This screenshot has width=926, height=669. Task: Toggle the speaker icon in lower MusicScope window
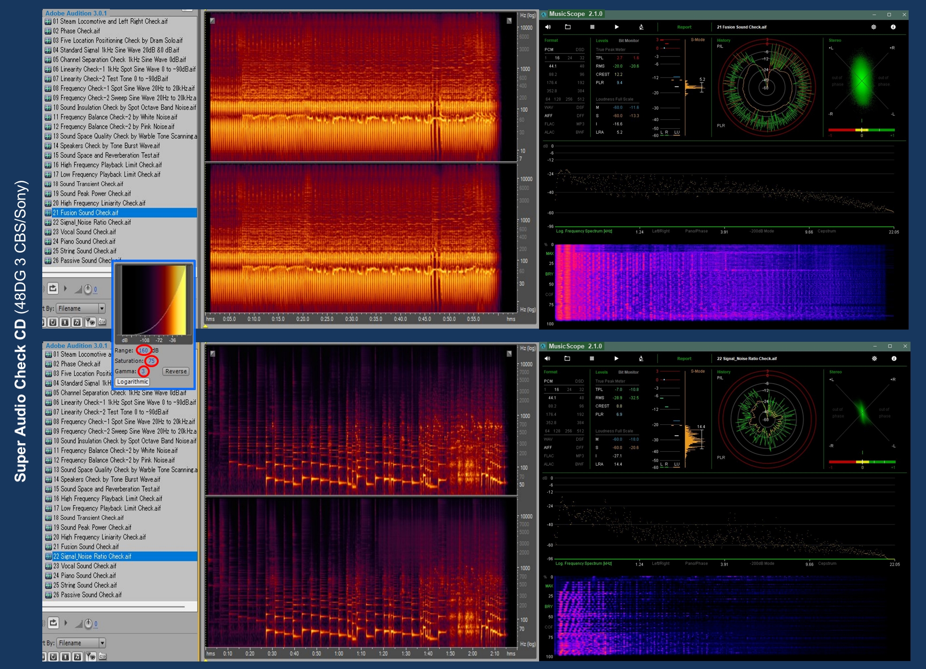click(x=548, y=359)
